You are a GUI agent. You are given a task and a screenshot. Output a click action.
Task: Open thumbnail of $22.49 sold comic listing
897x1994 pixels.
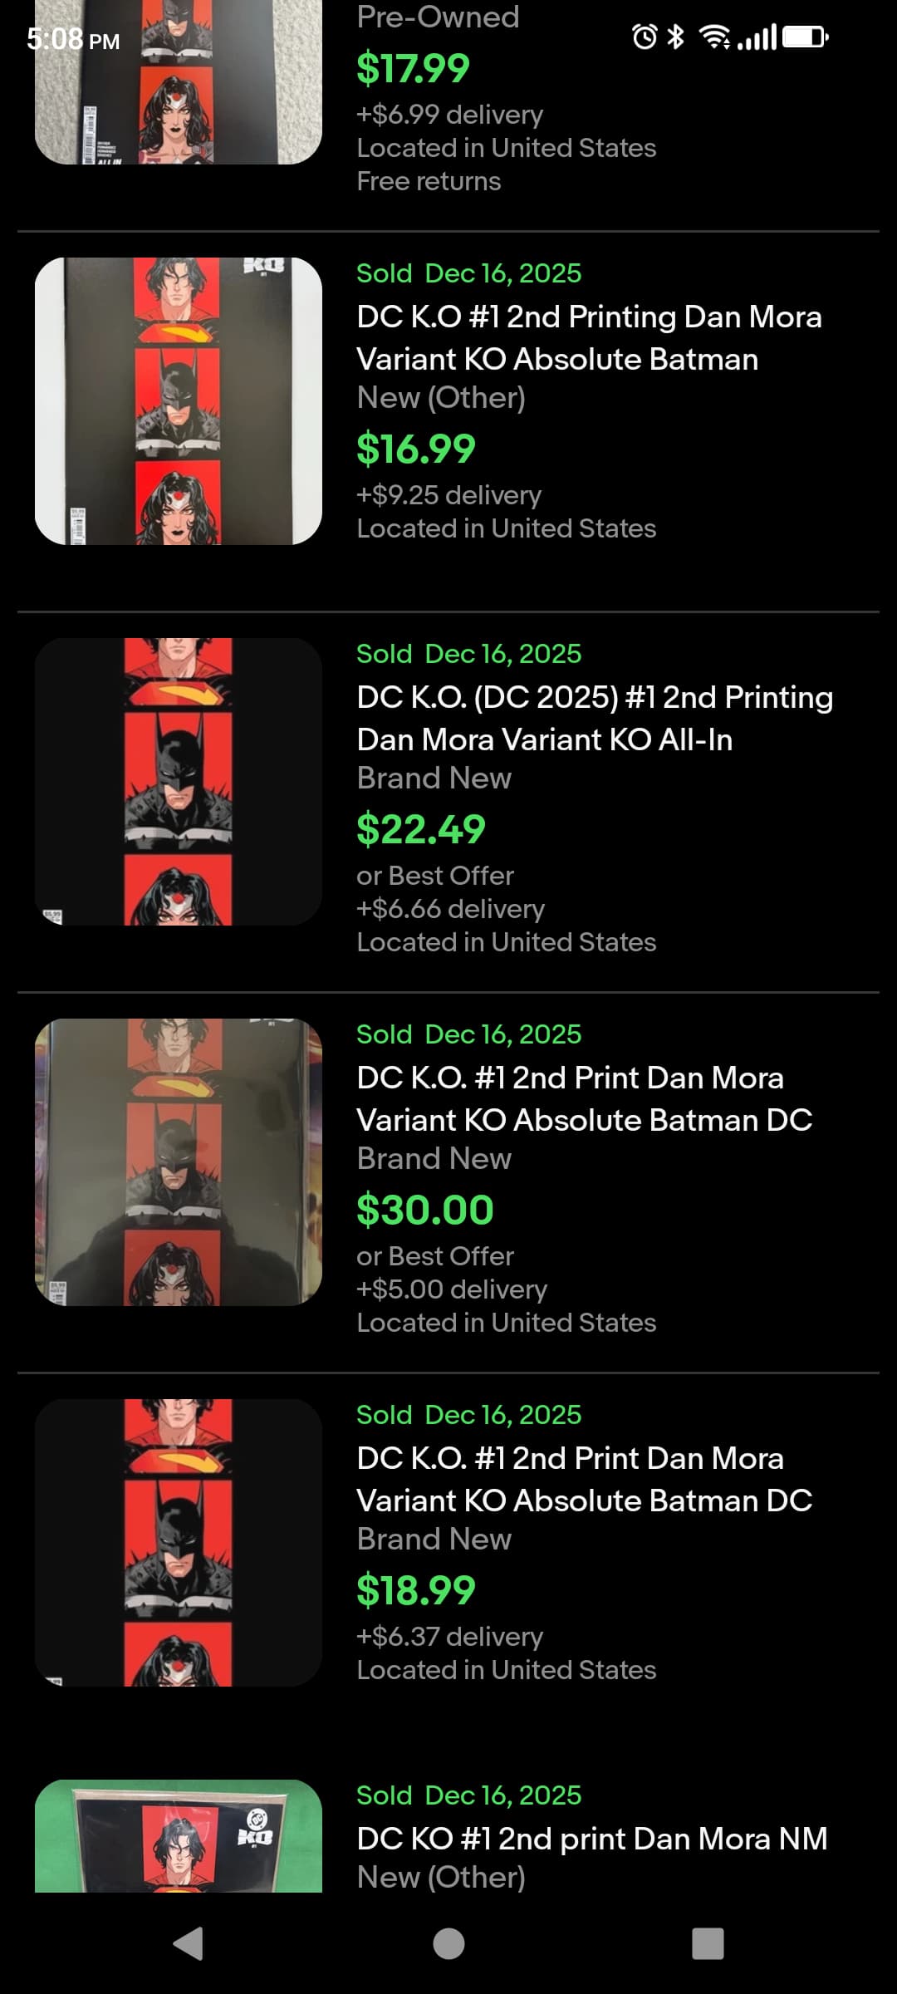pyautogui.click(x=179, y=782)
